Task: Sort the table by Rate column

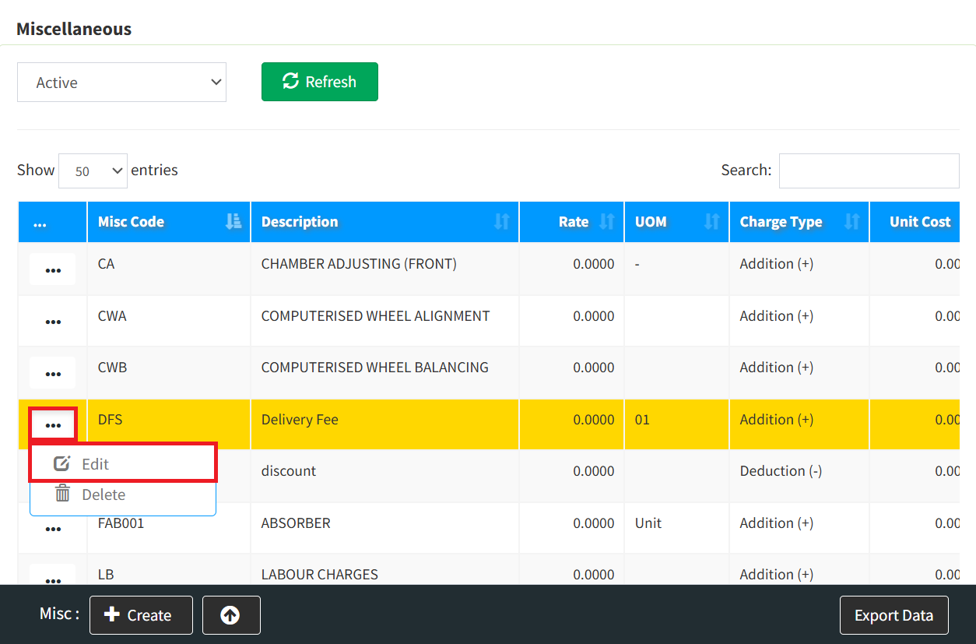Action: click(x=606, y=222)
